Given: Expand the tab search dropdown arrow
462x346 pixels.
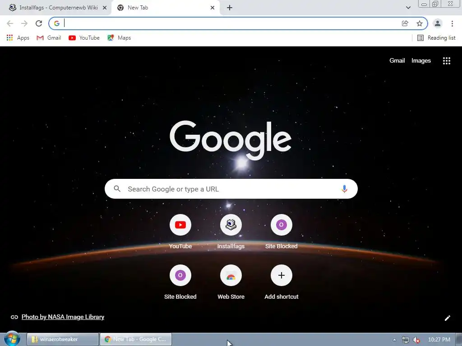Looking at the screenshot, I should coord(408,8).
